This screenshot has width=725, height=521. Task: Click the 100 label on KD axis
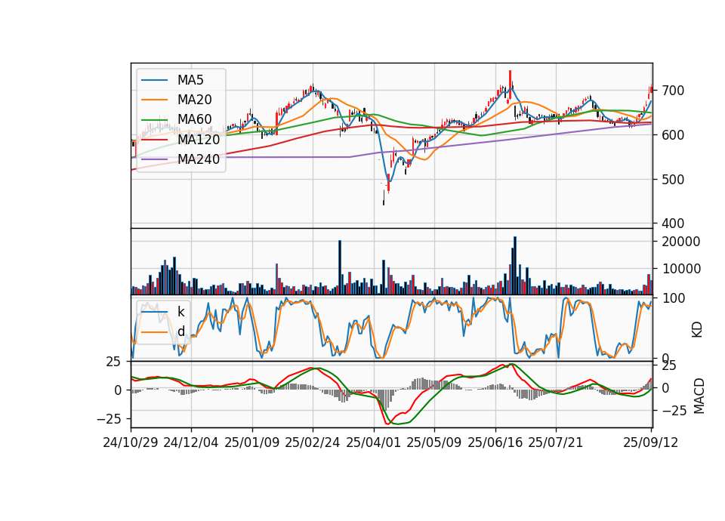point(674,298)
